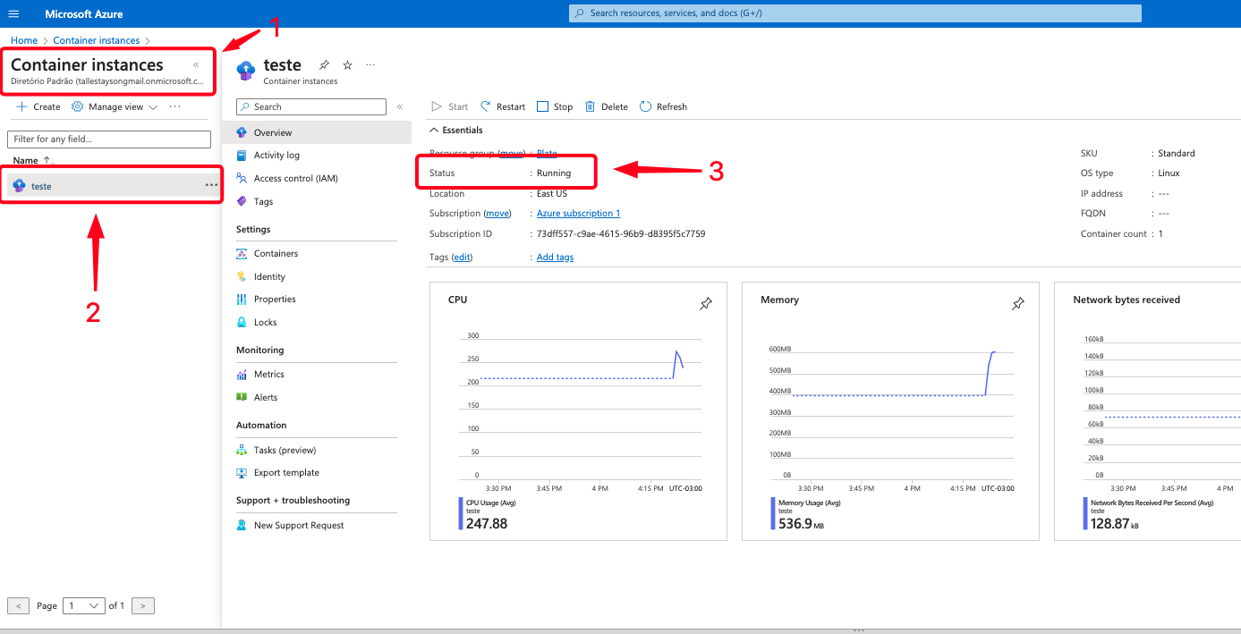This screenshot has width=1241, height=634.
Task: Open the page number dropdown
Action: [x=84, y=605]
